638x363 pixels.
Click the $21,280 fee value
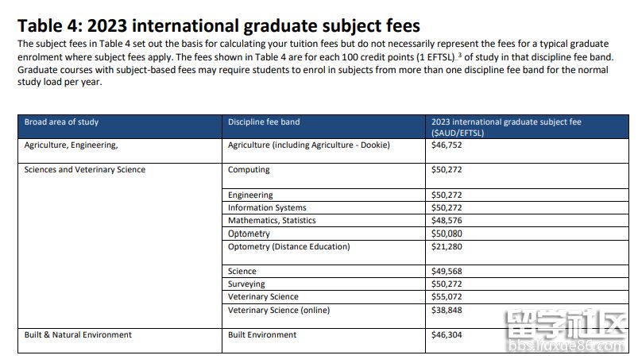[446, 246]
